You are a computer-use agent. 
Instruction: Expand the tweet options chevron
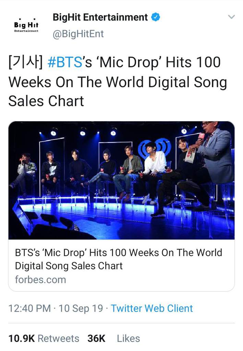click(x=231, y=17)
